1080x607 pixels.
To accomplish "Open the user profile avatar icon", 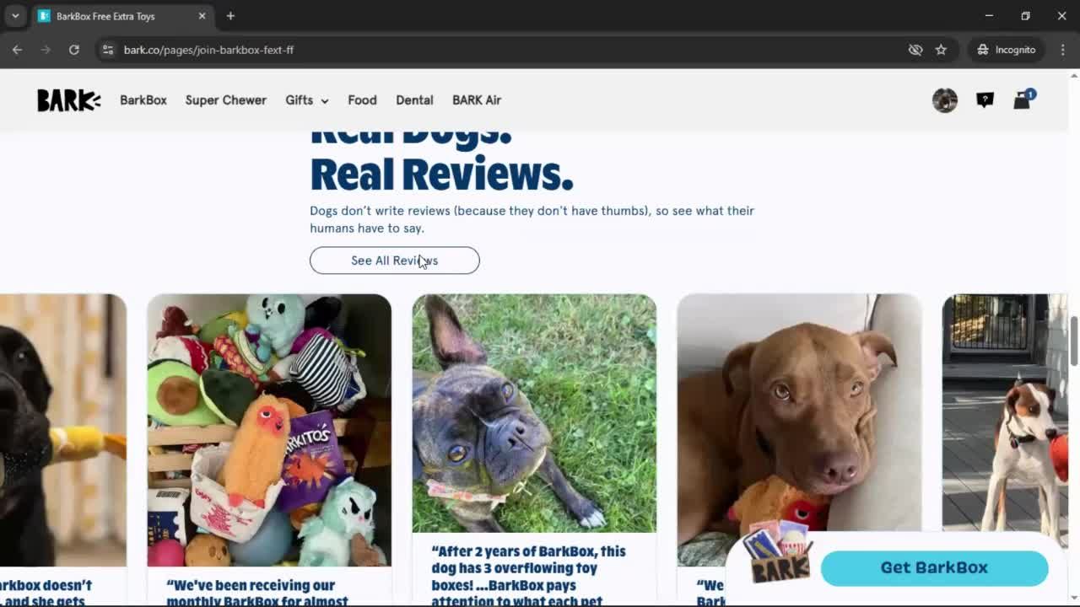I will pyautogui.click(x=945, y=100).
